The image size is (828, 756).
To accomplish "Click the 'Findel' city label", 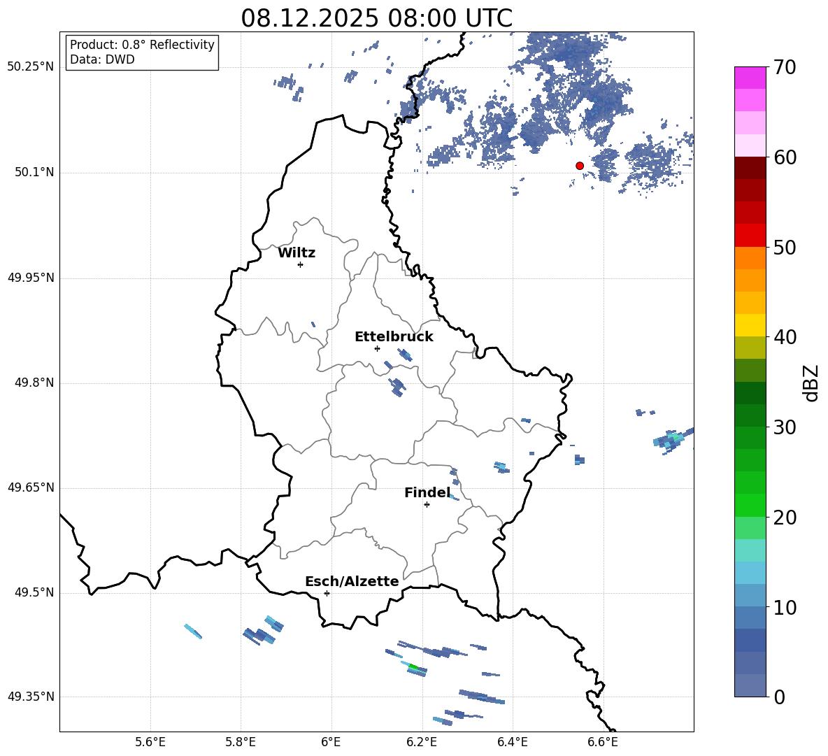I will 427,492.
